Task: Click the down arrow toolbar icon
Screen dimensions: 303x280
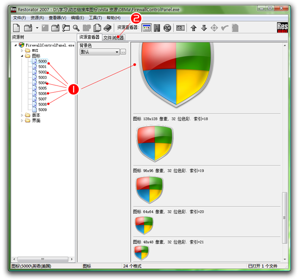Action: (204, 28)
